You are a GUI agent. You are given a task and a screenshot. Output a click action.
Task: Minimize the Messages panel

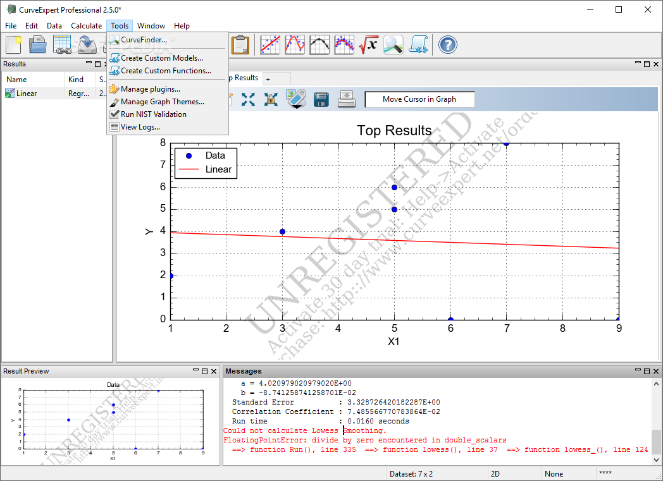point(638,370)
